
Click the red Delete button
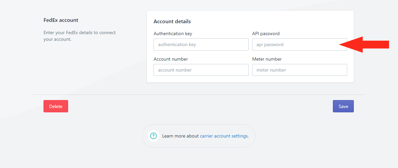click(56, 106)
